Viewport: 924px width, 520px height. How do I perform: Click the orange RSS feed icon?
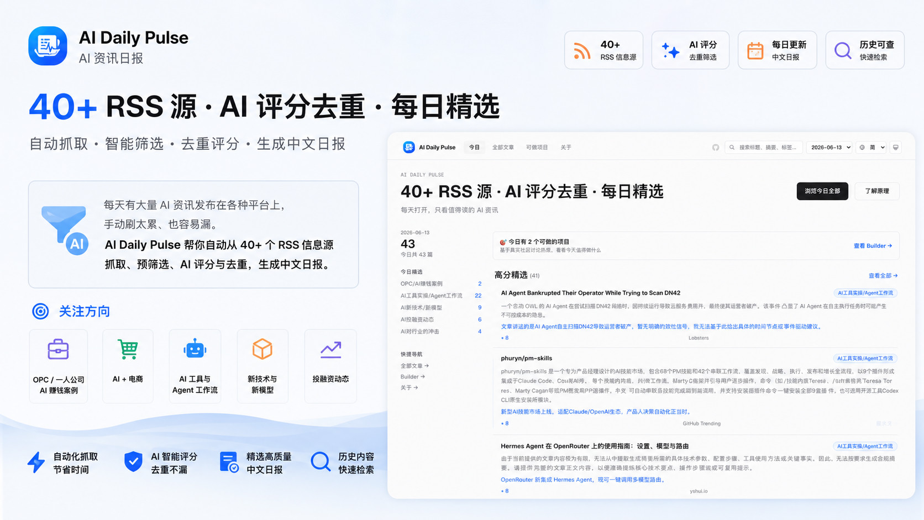tap(582, 50)
